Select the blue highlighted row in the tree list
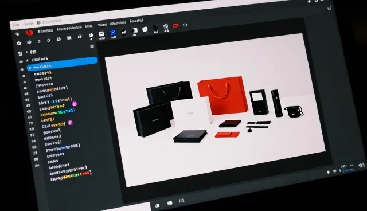 coord(62,64)
